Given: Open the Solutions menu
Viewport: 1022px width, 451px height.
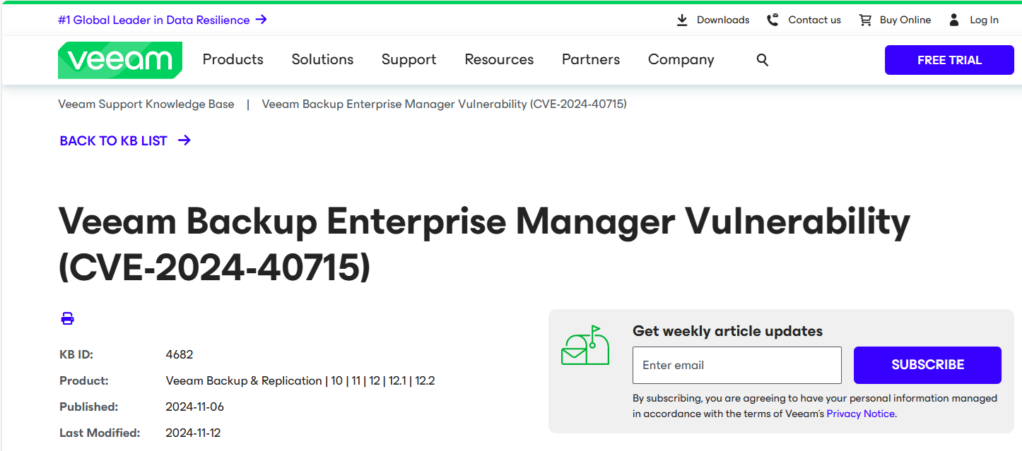Looking at the screenshot, I should coord(322,60).
